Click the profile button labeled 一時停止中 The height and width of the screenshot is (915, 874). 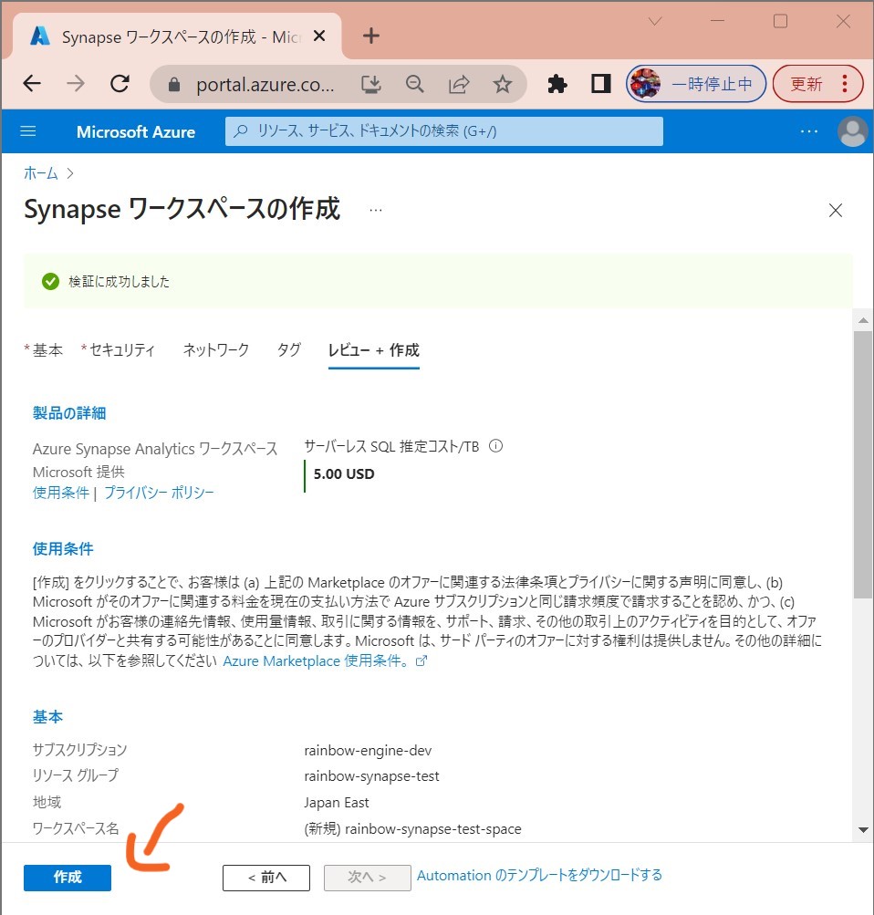point(696,84)
